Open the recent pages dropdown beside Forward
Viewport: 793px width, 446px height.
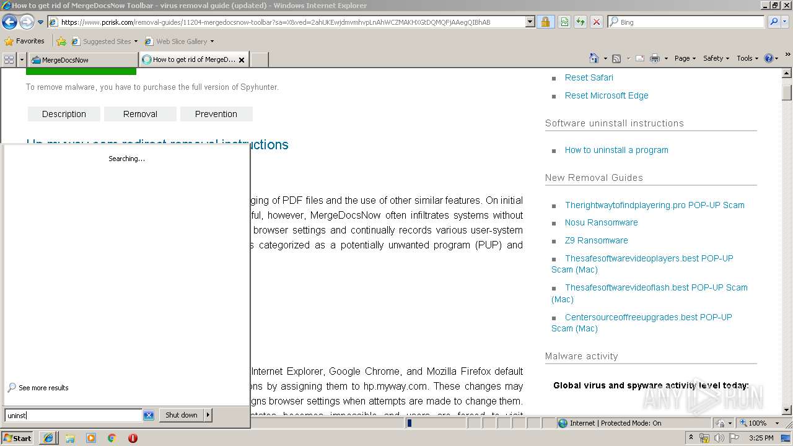point(41,22)
